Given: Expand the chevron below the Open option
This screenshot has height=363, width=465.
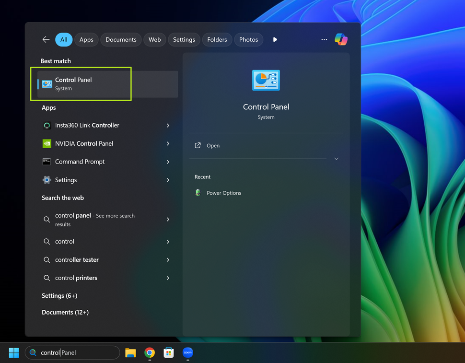Looking at the screenshot, I should click(336, 158).
